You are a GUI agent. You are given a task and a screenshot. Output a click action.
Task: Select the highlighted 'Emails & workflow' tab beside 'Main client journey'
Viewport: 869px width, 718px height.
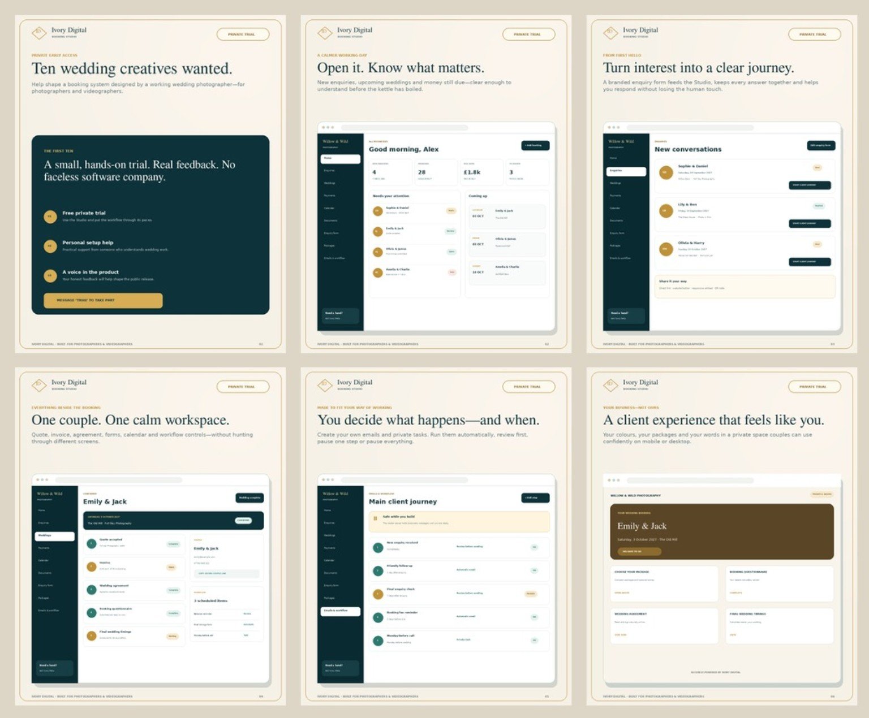pyautogui.click(x=341, y=611)
